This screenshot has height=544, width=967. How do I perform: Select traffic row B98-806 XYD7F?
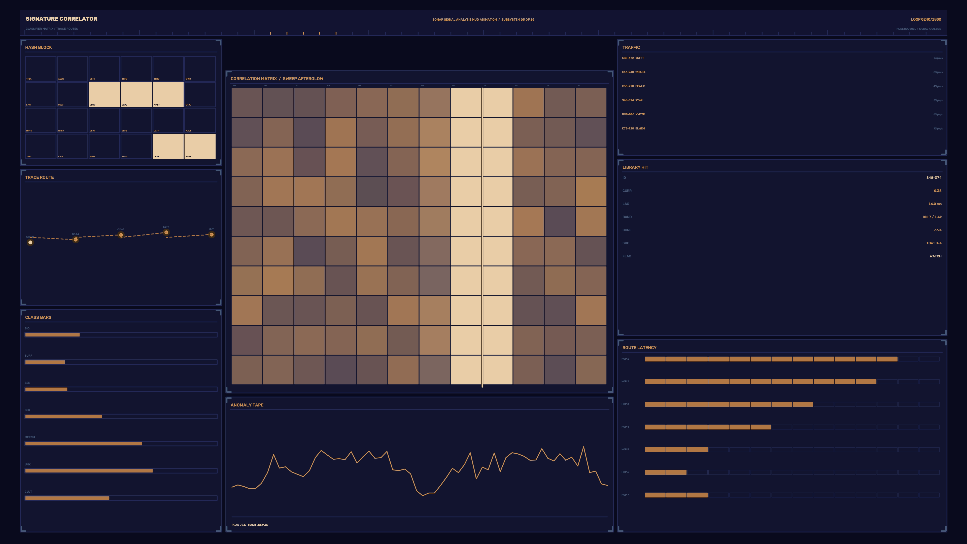click(782, 115)
